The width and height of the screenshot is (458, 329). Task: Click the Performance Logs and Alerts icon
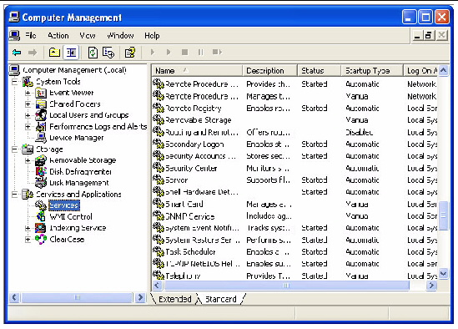coord(41,127)
